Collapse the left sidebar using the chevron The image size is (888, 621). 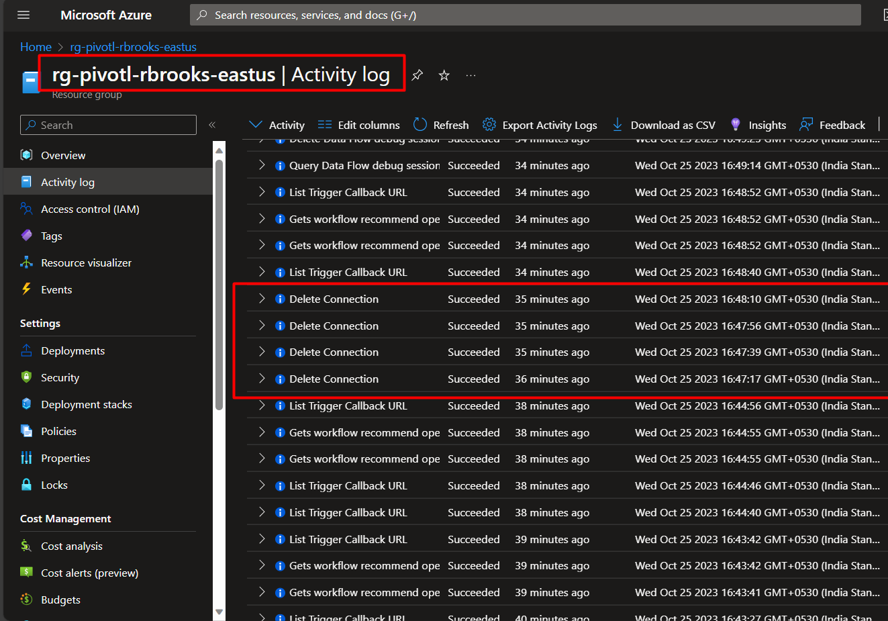coord(211,124)
